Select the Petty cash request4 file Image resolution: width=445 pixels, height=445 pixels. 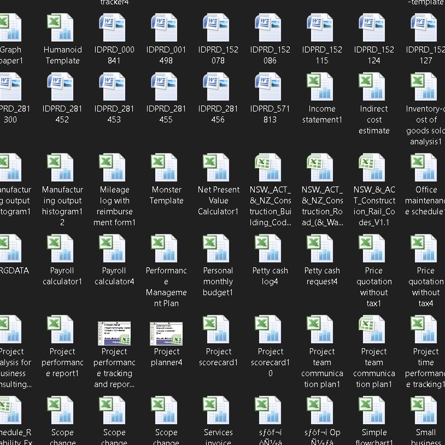pos(321,249)
